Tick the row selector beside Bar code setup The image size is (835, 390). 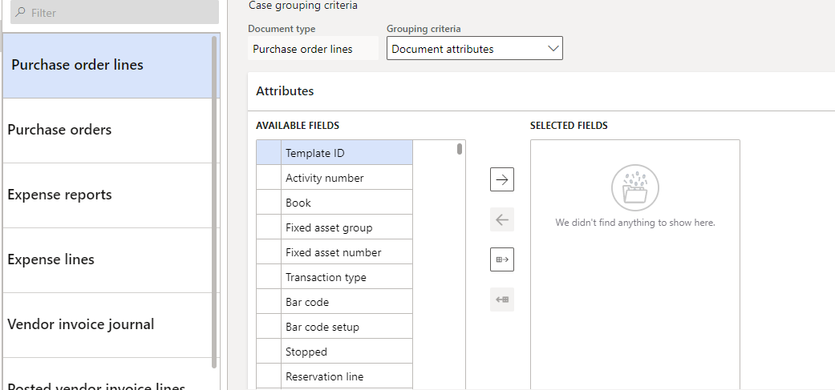click(269, 327)
